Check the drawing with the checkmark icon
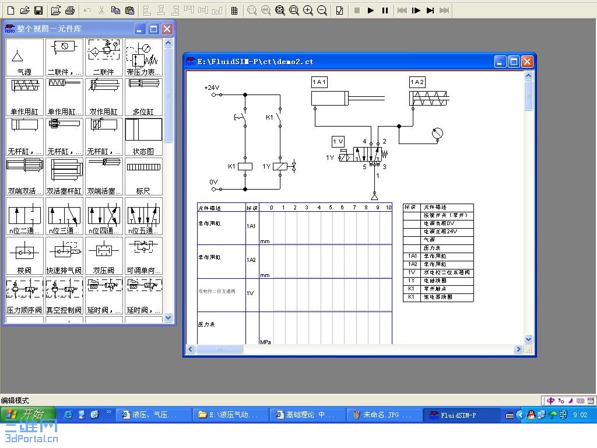597x448 pixels. 340,10
